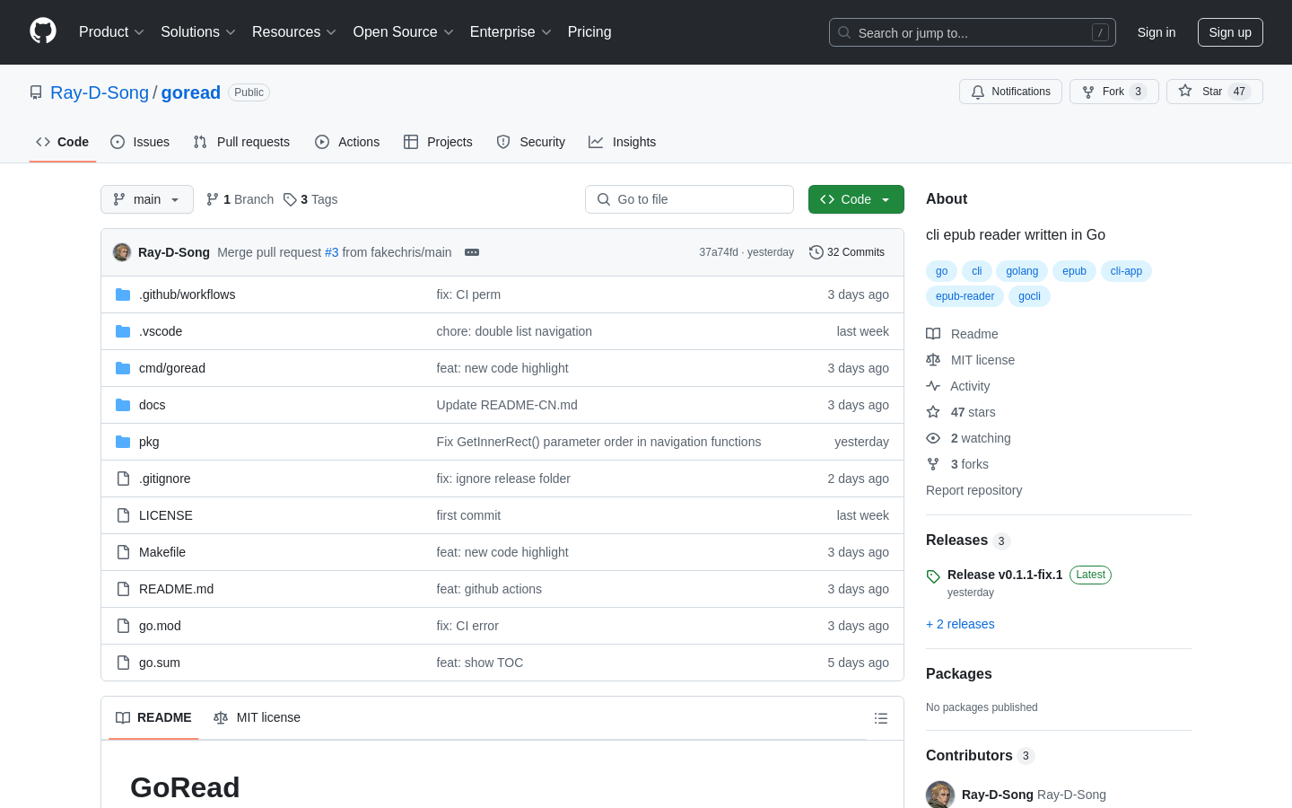Screen dimensions: 1292x808
Task: Click the golang topic tag
Action: 1022,271
